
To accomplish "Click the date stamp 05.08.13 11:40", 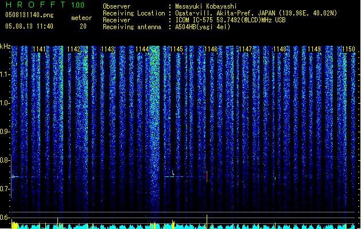I will [x=29, y=26].
